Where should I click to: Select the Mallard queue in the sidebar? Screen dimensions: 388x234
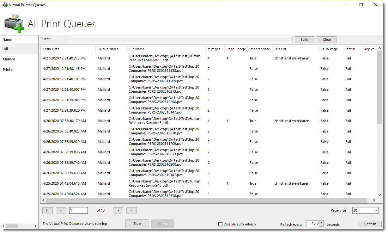[x=9, y=59]
